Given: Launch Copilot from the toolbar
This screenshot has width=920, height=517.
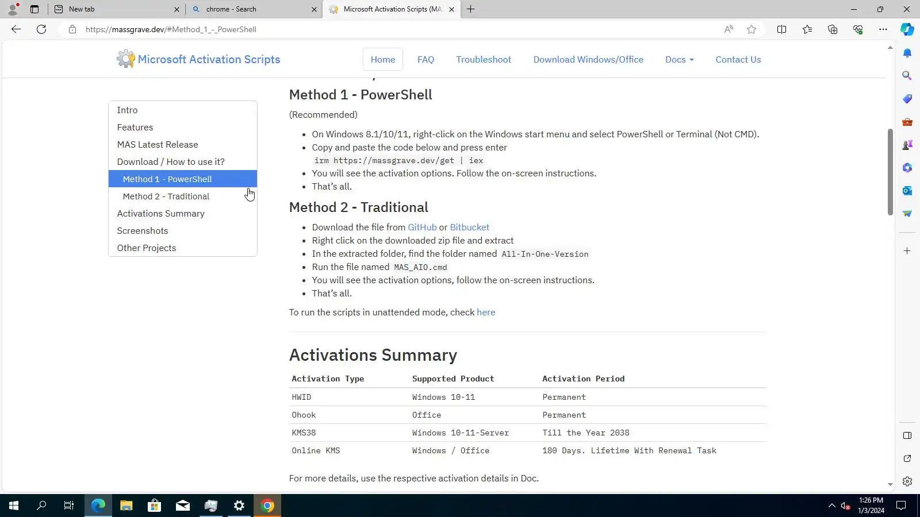Looking at the screenshot, I should (907, 29).
